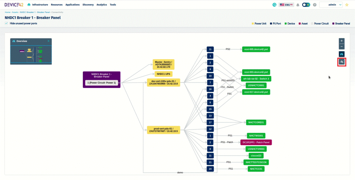Open the help question mark icon

coord(315,5)
